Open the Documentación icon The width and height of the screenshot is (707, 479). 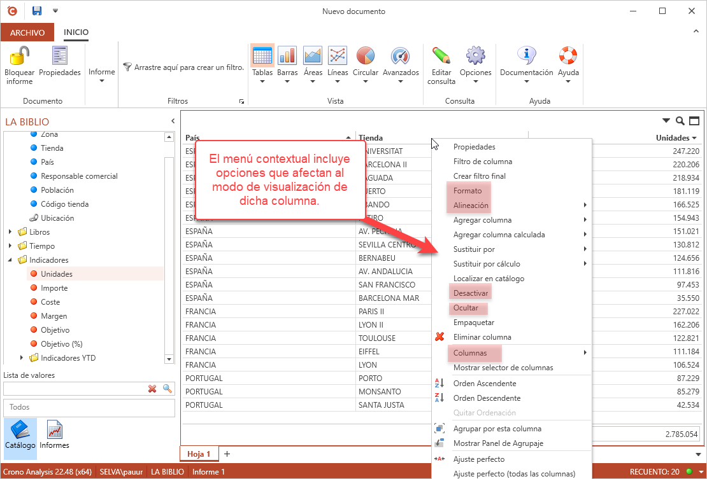526,56
